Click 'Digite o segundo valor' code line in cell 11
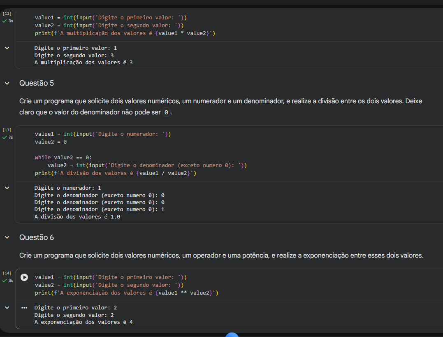Viewport: 443px width, 337px height. tap(109, 26)
